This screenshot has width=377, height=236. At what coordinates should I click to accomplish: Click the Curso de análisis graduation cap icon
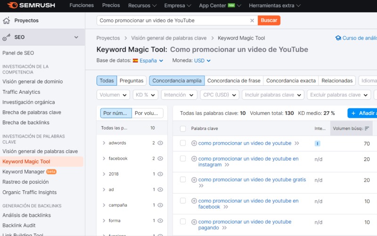(338, 38)
